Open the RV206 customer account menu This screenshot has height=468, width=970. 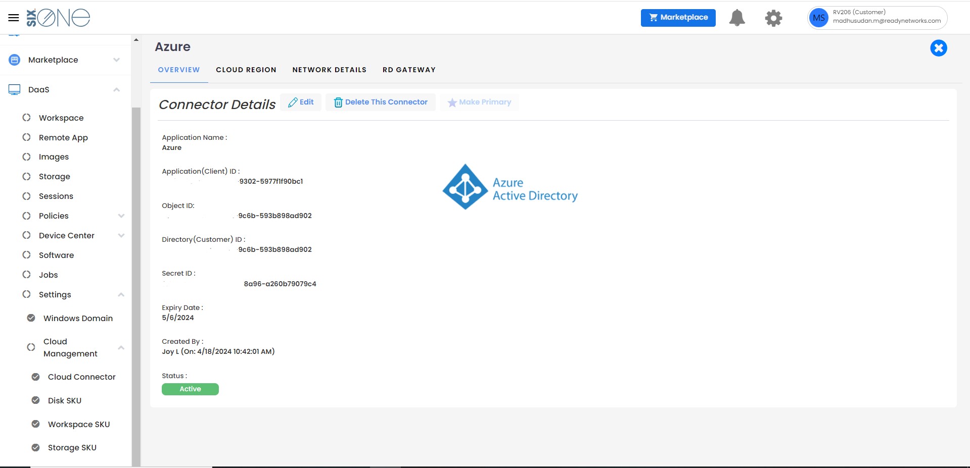click(877, 18)
